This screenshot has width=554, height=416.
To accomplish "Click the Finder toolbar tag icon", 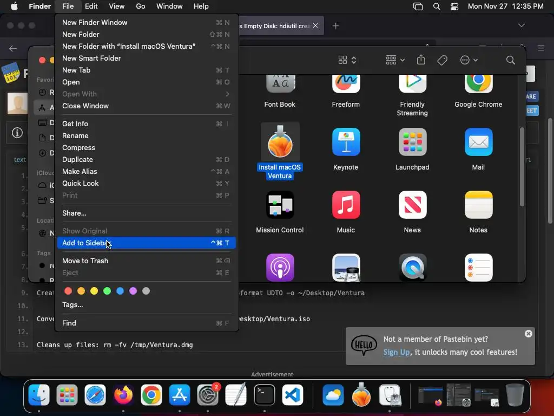I will [x=442, y=60].
